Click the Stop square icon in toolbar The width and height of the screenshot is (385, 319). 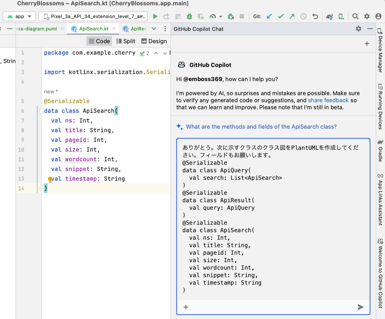(x=242, y=16)
